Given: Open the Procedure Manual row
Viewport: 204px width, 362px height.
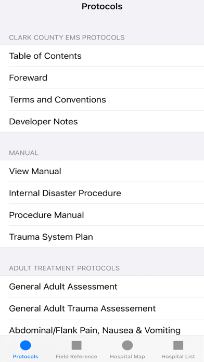Looking at the screenshot, I should click(x=102, y=215).
